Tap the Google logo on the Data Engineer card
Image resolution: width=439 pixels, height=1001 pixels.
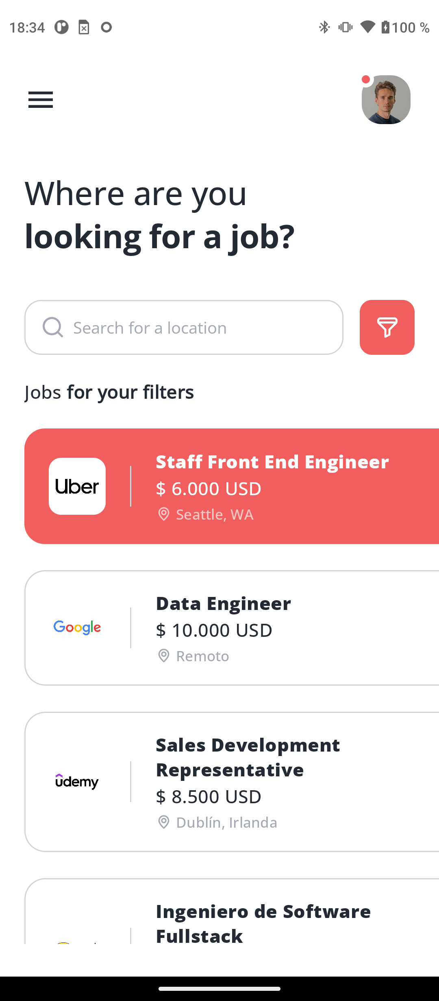76,627
